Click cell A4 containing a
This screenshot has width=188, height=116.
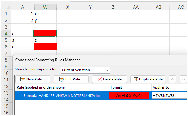23,33
